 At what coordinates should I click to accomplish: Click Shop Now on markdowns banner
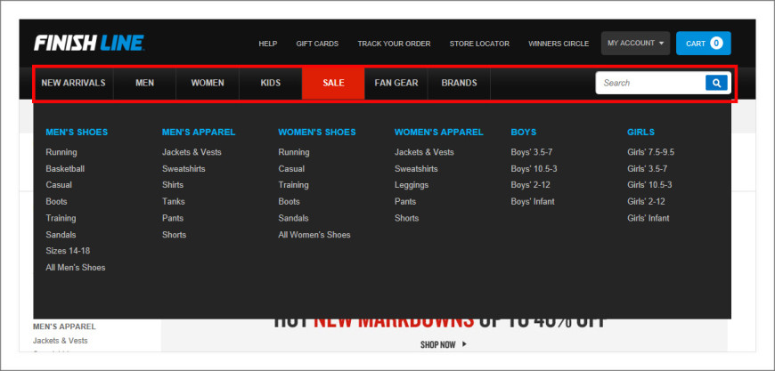[x=444, y=345]
